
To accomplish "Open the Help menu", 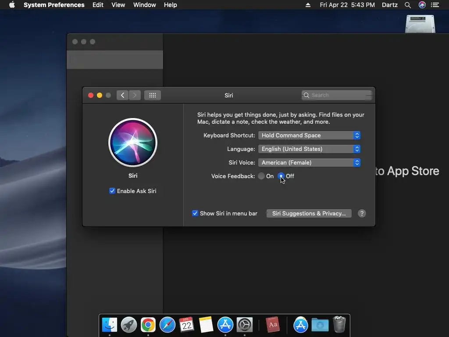I will [171, 5].
